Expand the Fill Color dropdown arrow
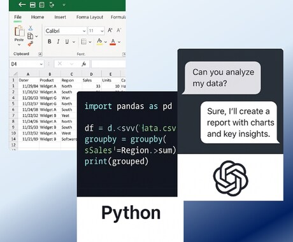 [x=106, y=42]
